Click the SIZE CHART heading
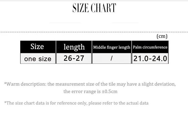Screen dimensions: 188x113 click(94, 8)
